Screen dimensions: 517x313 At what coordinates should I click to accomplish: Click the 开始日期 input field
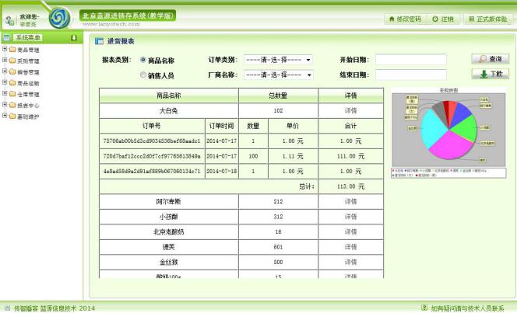pos(410,60)
